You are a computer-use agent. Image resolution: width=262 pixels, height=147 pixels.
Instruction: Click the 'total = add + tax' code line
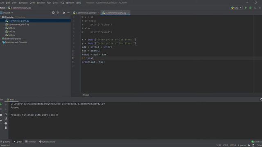pyautogui.click(x=94, y=54)
